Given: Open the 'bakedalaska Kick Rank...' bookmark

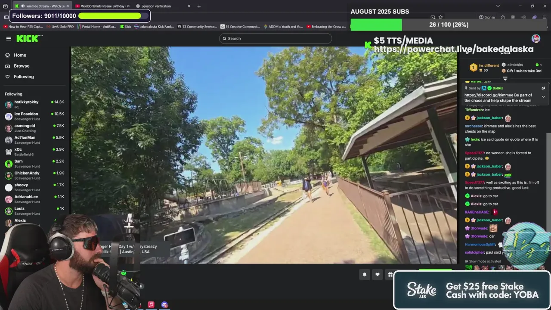Looking at the screenshot, I should click(x=154, y=27).
